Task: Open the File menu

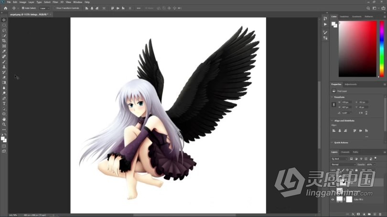Action: 9,2
